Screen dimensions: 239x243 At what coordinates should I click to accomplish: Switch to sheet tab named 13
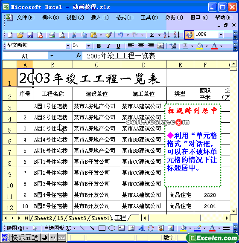click(x=60, y=218)
